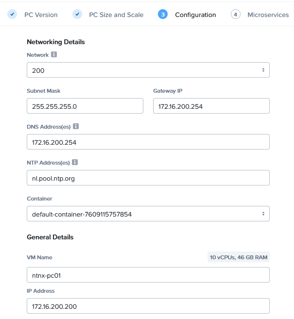Select the NTP Address(es) input box

click(148, 178)
